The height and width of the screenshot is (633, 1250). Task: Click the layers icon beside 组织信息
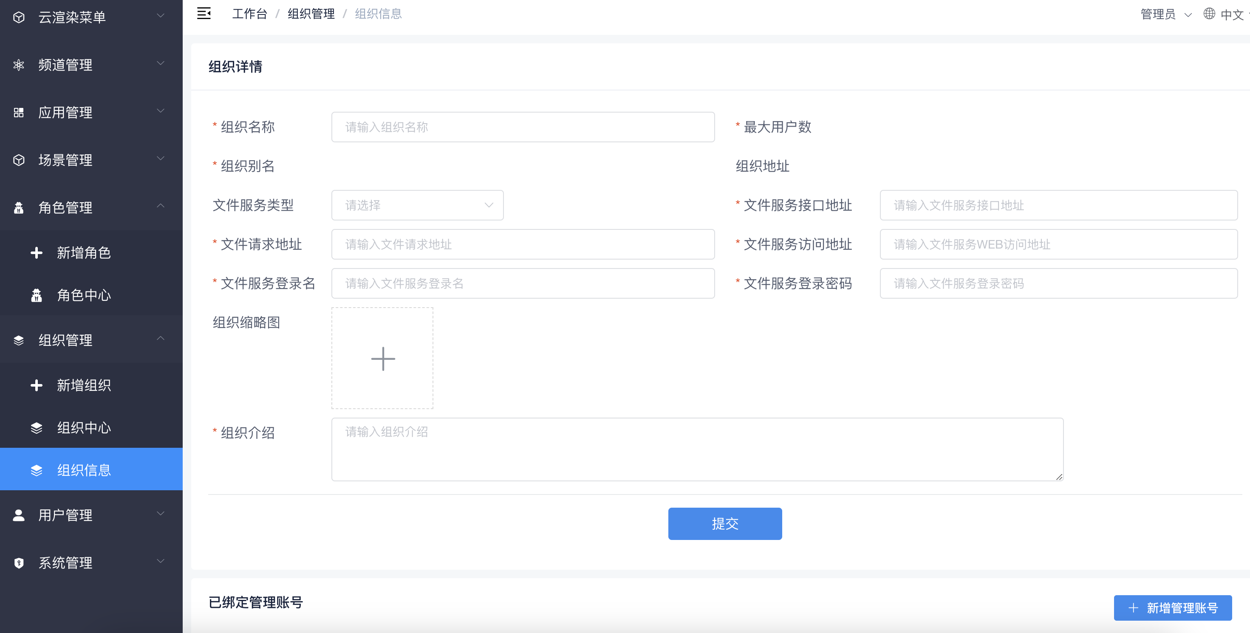pos(37,471)
